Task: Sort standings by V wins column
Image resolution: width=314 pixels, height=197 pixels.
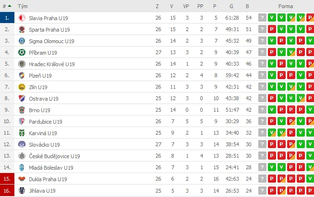Action: click(171, 6)
